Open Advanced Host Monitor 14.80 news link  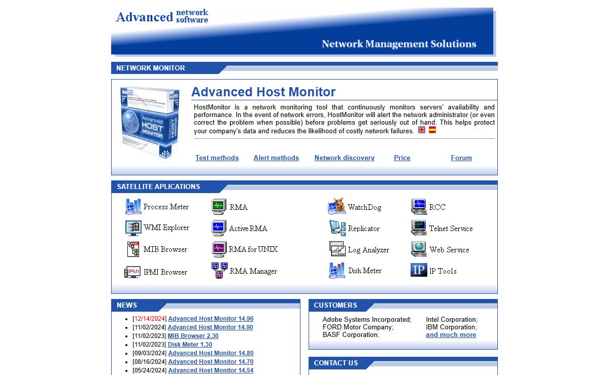(x=211, y=353)
